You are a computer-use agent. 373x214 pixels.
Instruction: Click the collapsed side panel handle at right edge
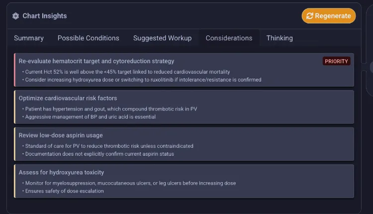371,67
